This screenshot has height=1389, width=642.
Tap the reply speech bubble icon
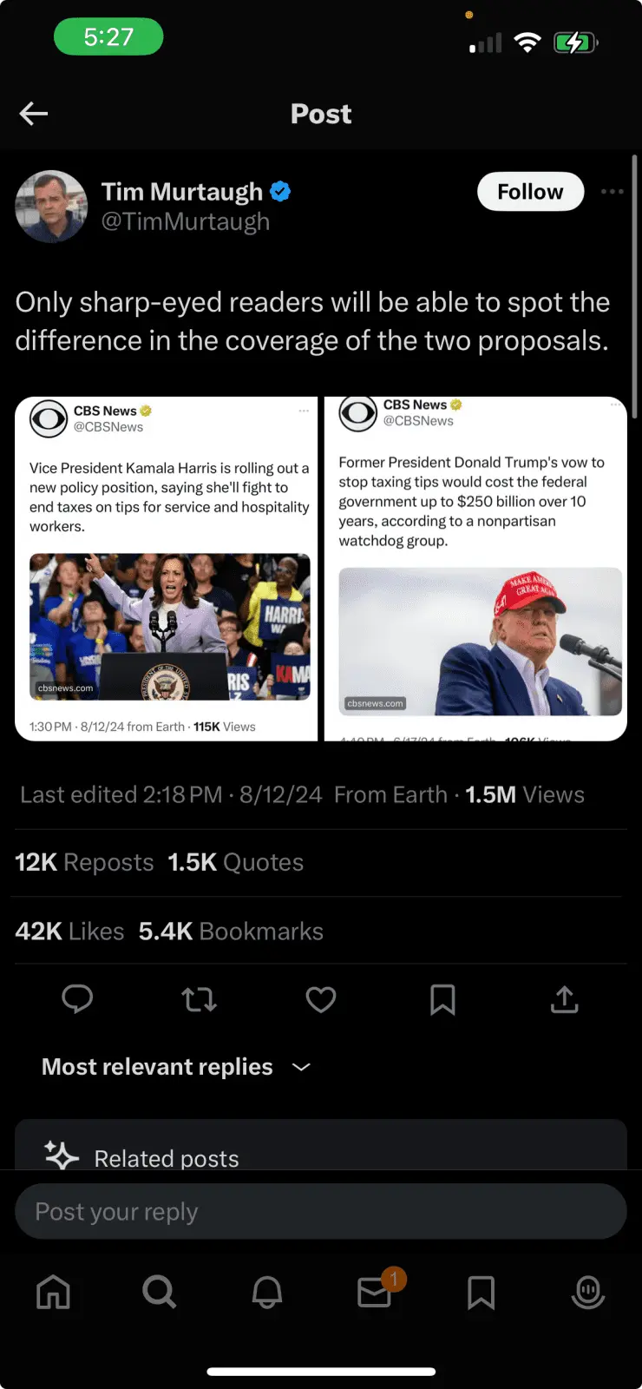(x=77, y=999)
